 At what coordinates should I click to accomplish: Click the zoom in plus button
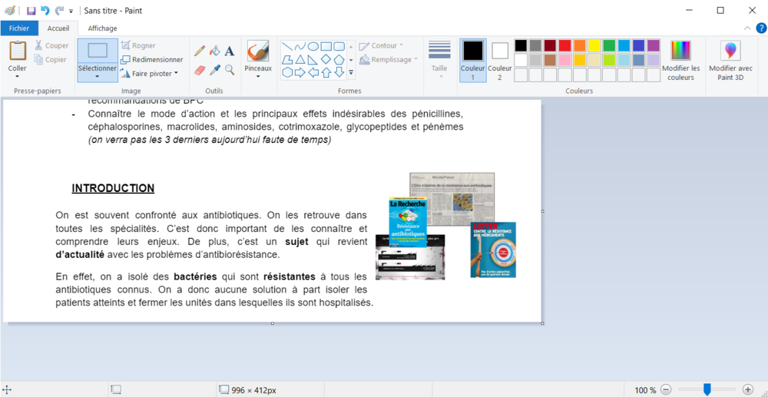coord(748,390)
